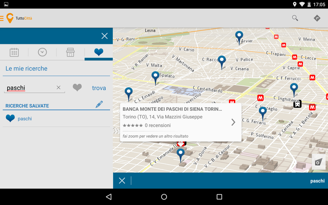Tap the 'RICERCHE SALVATE' heading

pyautogui.click(x=27, y=106)
